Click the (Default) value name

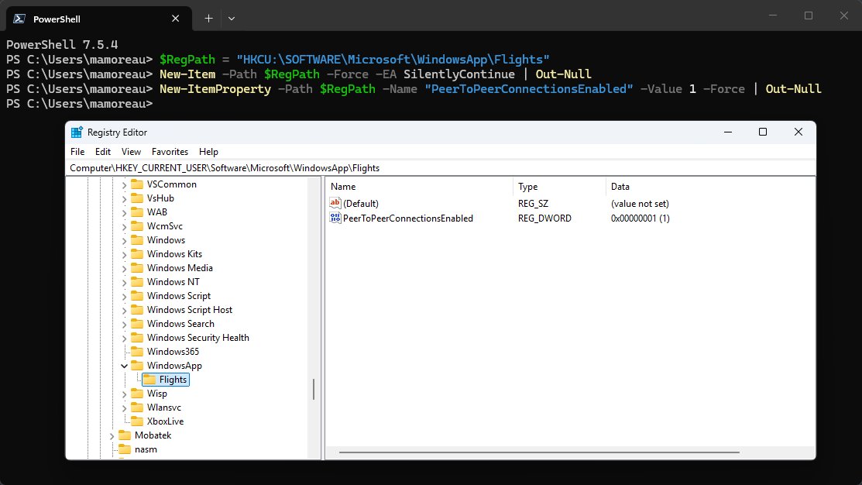point(361,204)
